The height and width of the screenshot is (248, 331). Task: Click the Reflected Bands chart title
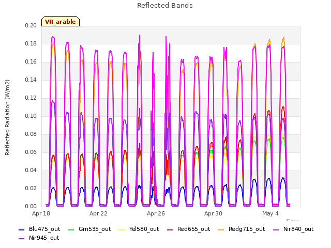165,6
